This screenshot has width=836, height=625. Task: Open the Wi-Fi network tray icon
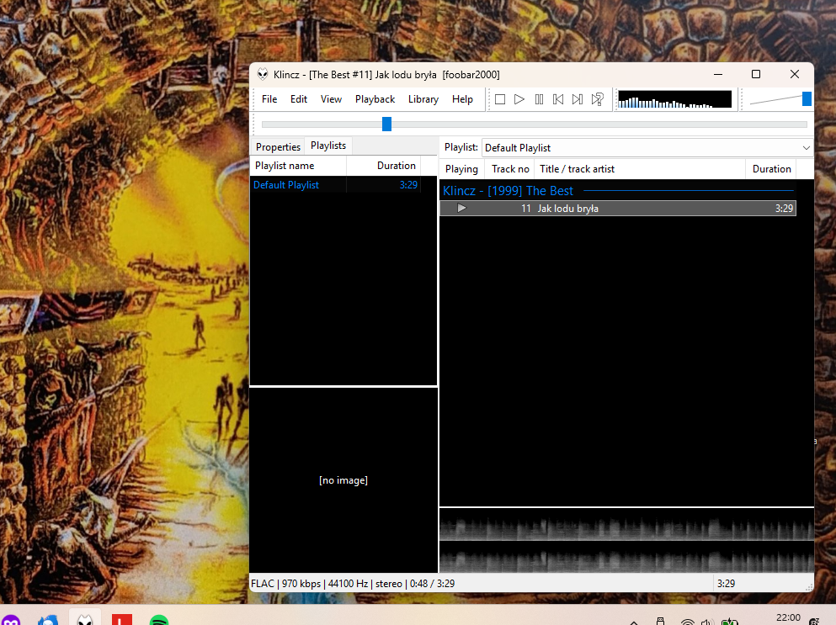pyautogui.click(x=688, y=622)
